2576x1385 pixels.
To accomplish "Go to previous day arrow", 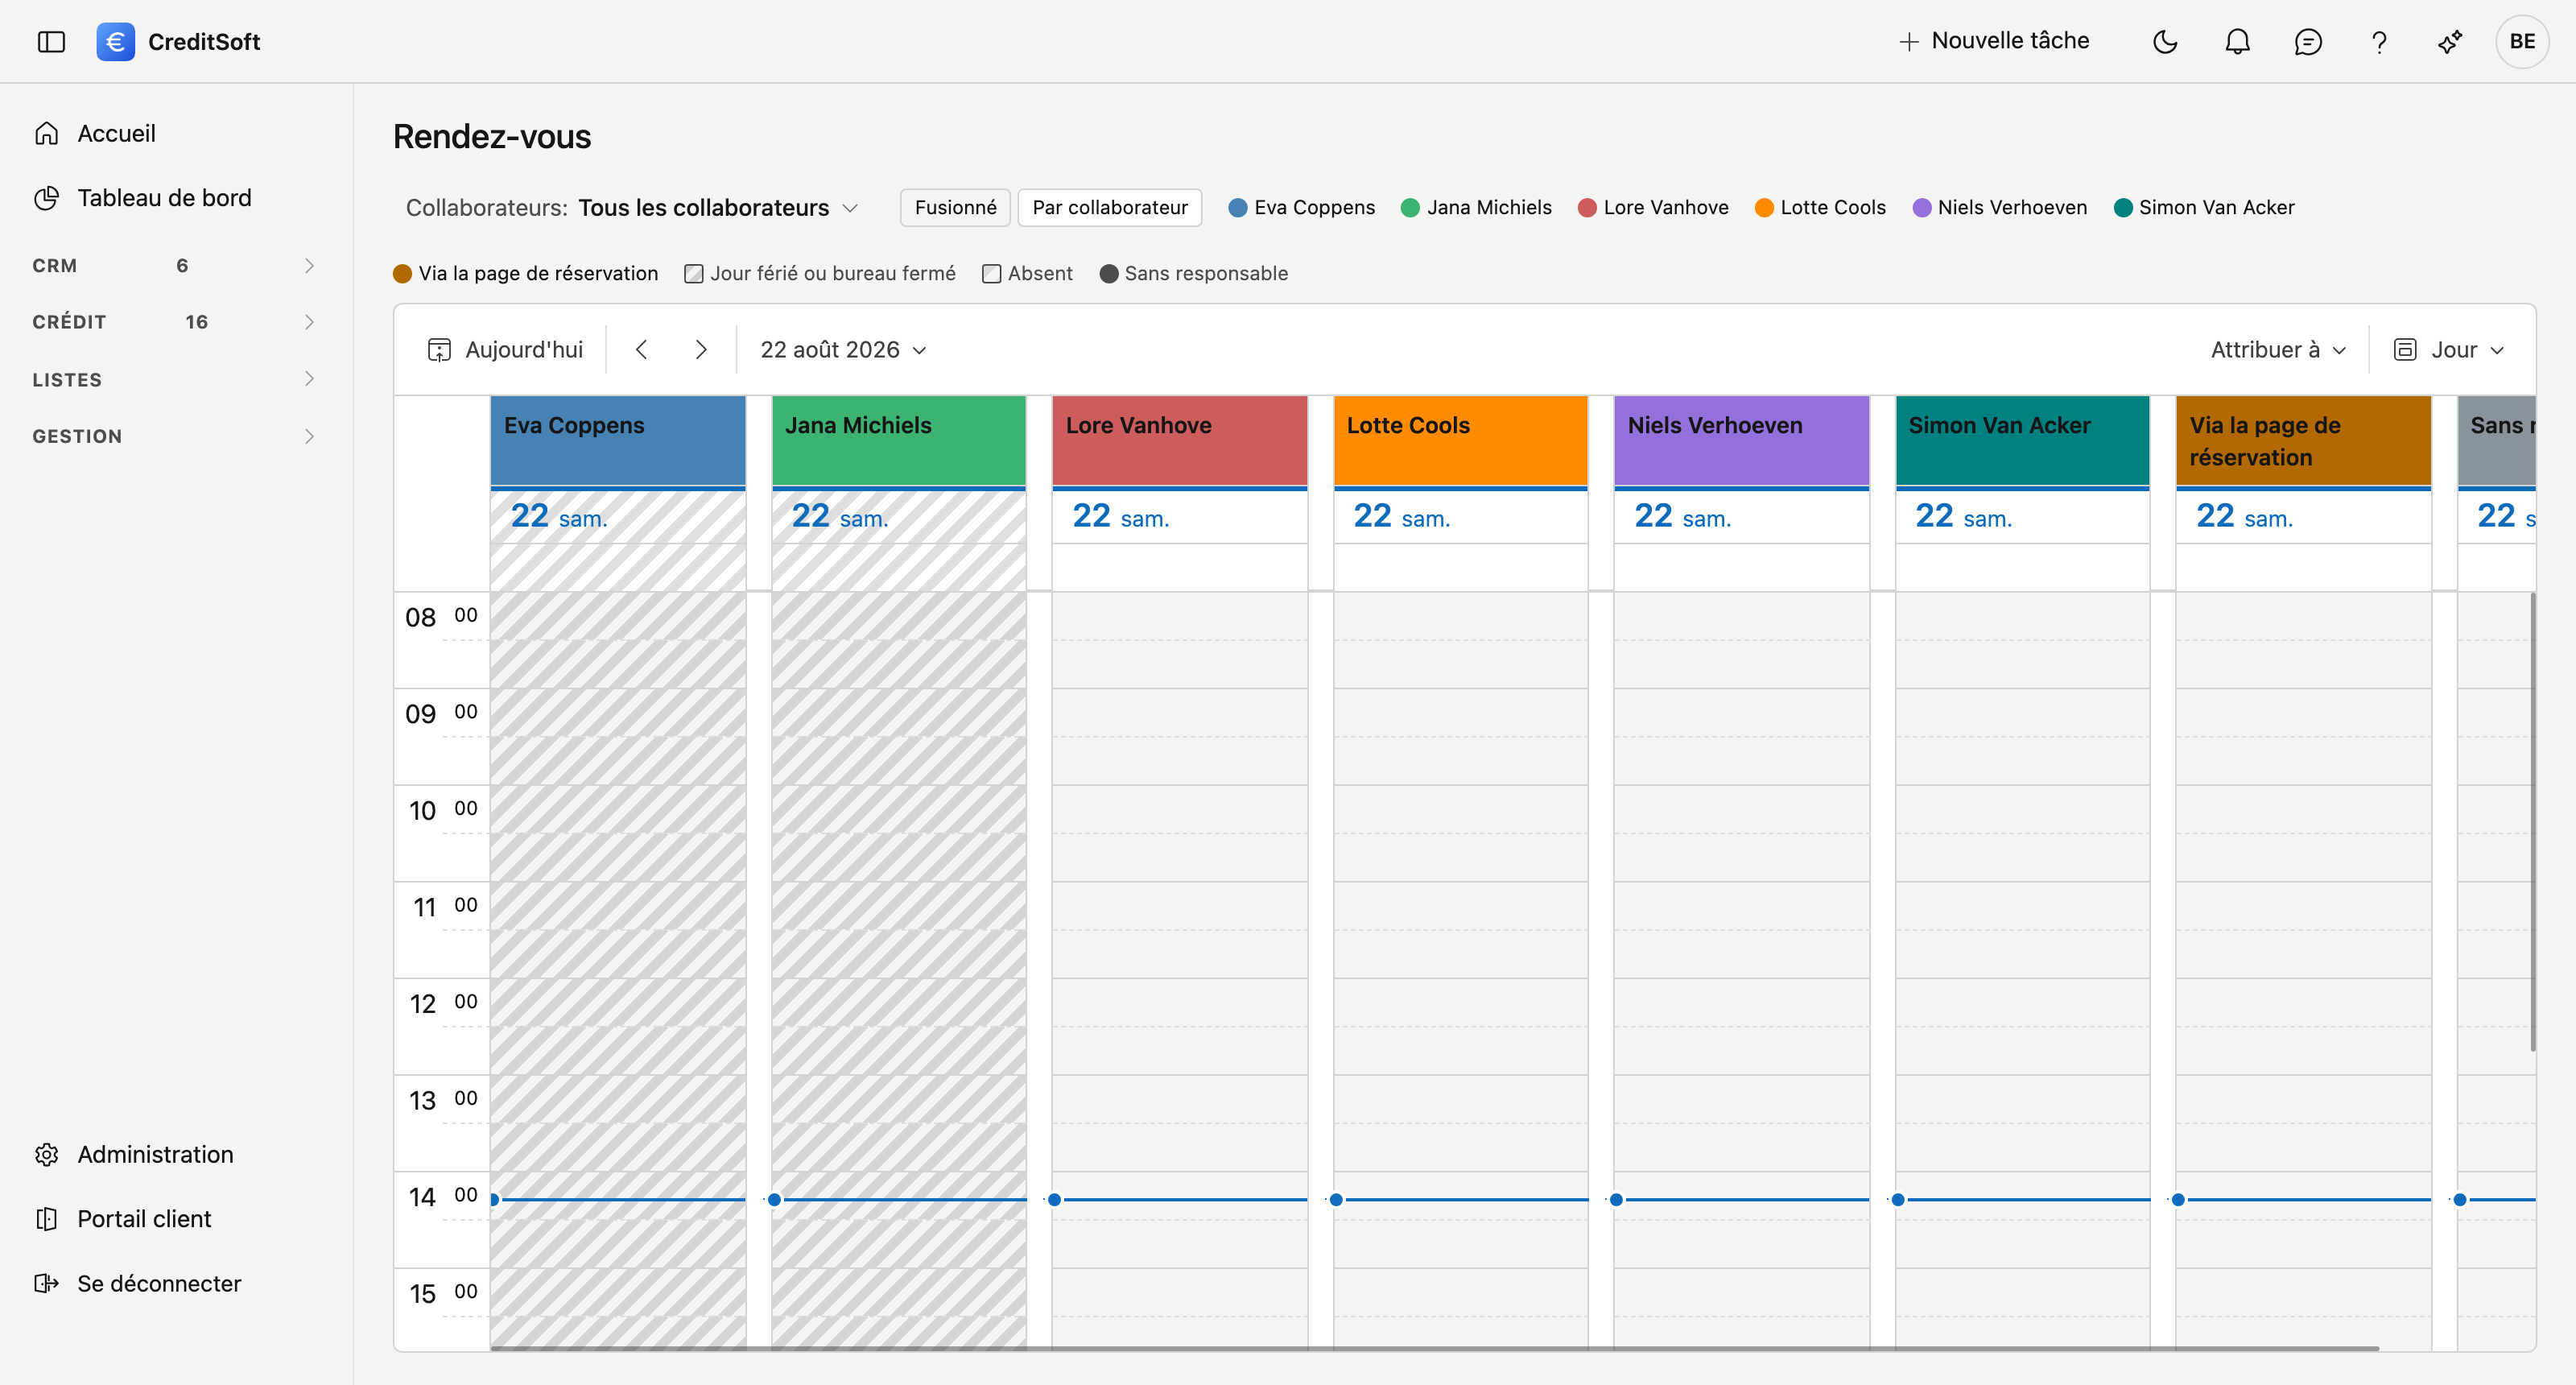I will [642, 349].
